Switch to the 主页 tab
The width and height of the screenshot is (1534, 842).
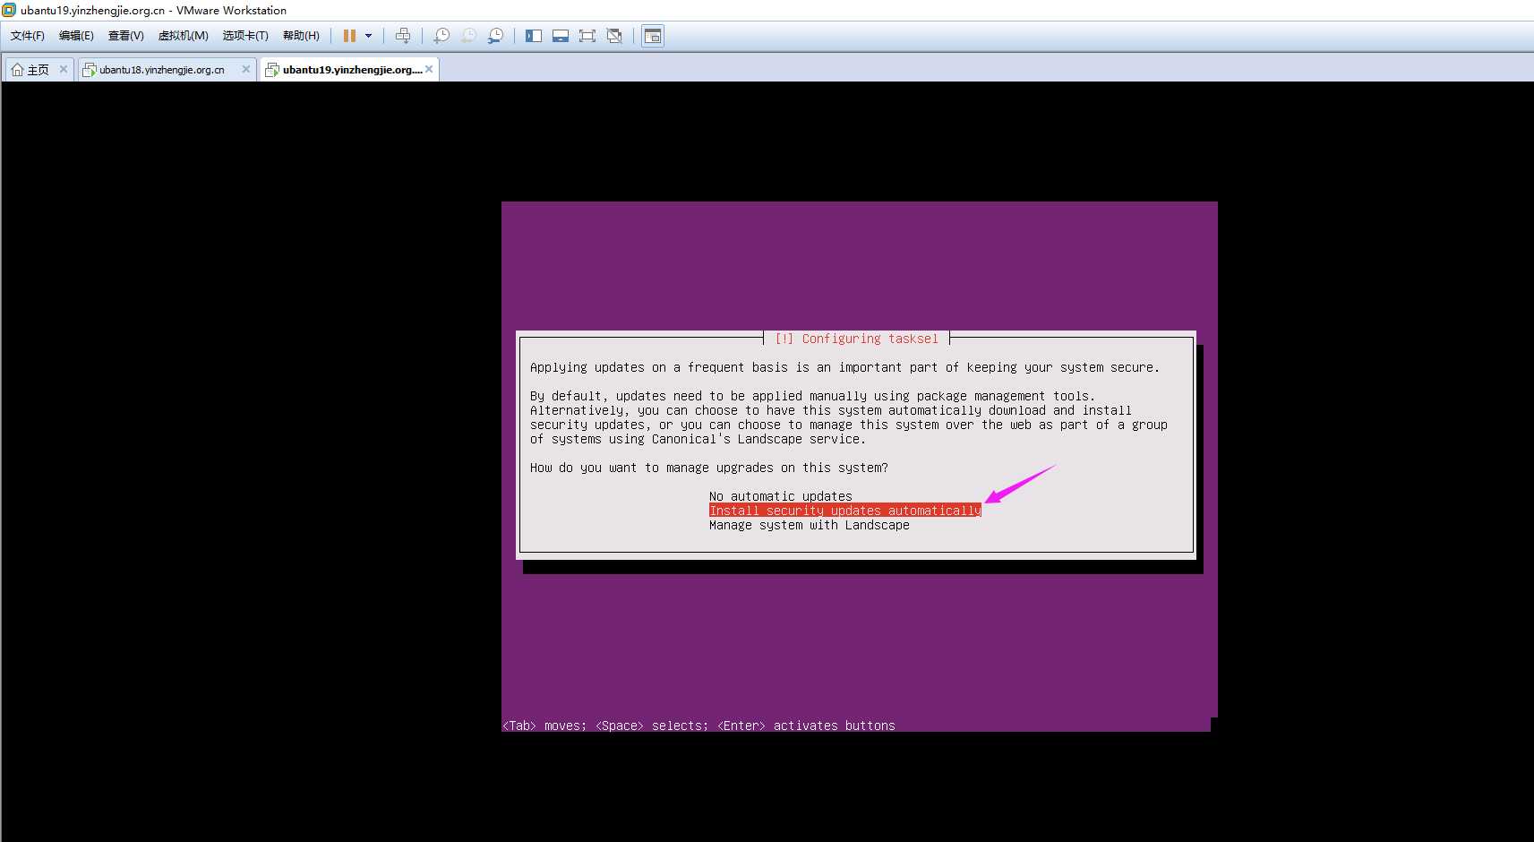coord(38,70)
